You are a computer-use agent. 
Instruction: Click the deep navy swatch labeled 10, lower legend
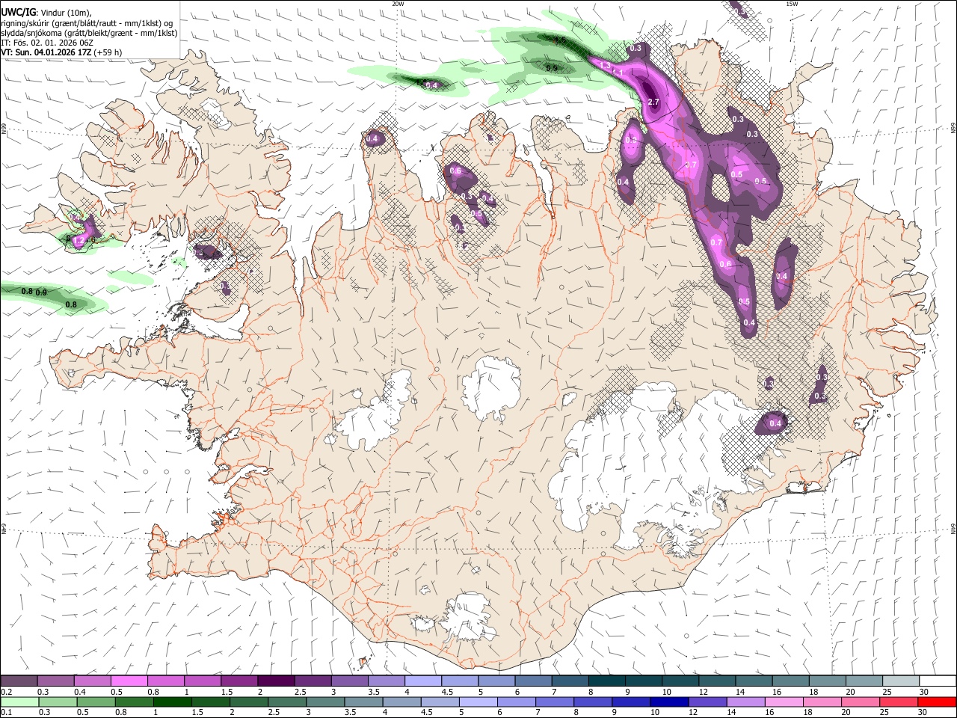668,702
